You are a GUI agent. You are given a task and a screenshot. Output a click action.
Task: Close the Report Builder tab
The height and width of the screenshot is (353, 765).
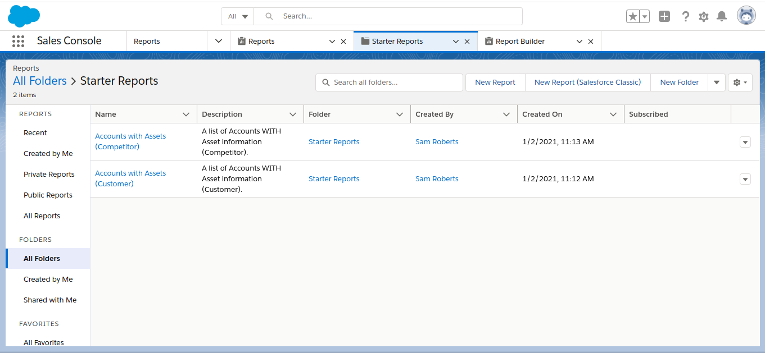[591, 42]
